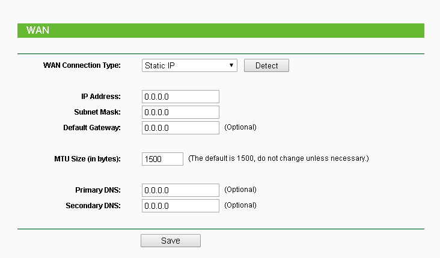Select the Default Gateway input box

coord(181,128)
